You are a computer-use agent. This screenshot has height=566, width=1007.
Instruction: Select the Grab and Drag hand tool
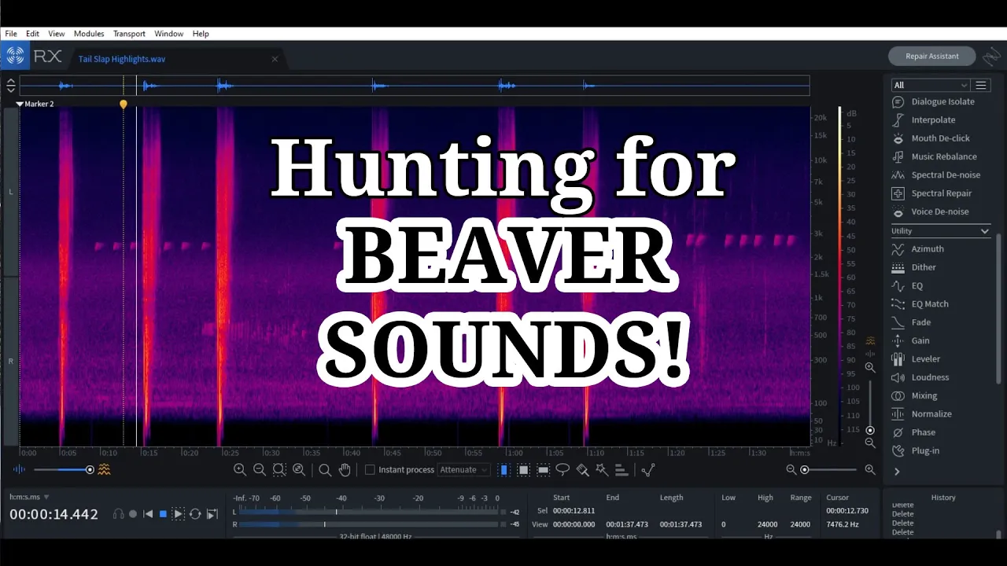point(345,469)
